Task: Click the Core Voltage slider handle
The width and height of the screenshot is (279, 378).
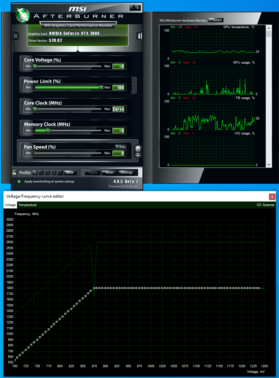Action: tap(35, 66)
